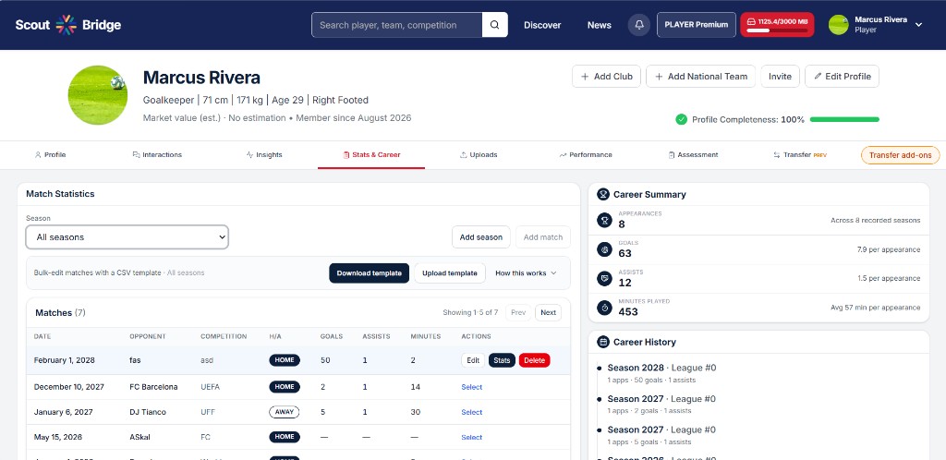The height and width of the screenshot is (460, 946).
Task: Click the Edit Profile button
Action: click(842, 77)
